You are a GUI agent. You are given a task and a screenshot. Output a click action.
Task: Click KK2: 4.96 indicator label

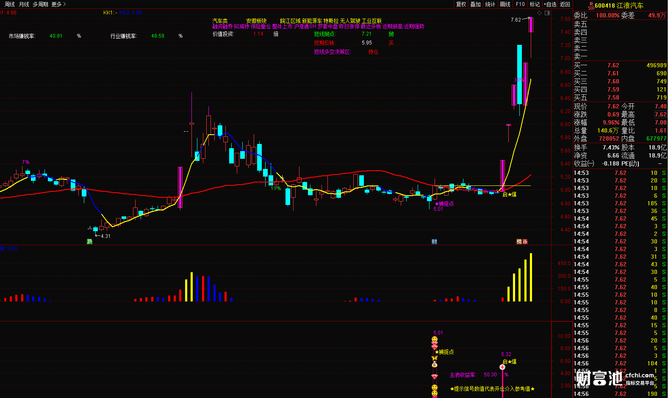[130, 13]
